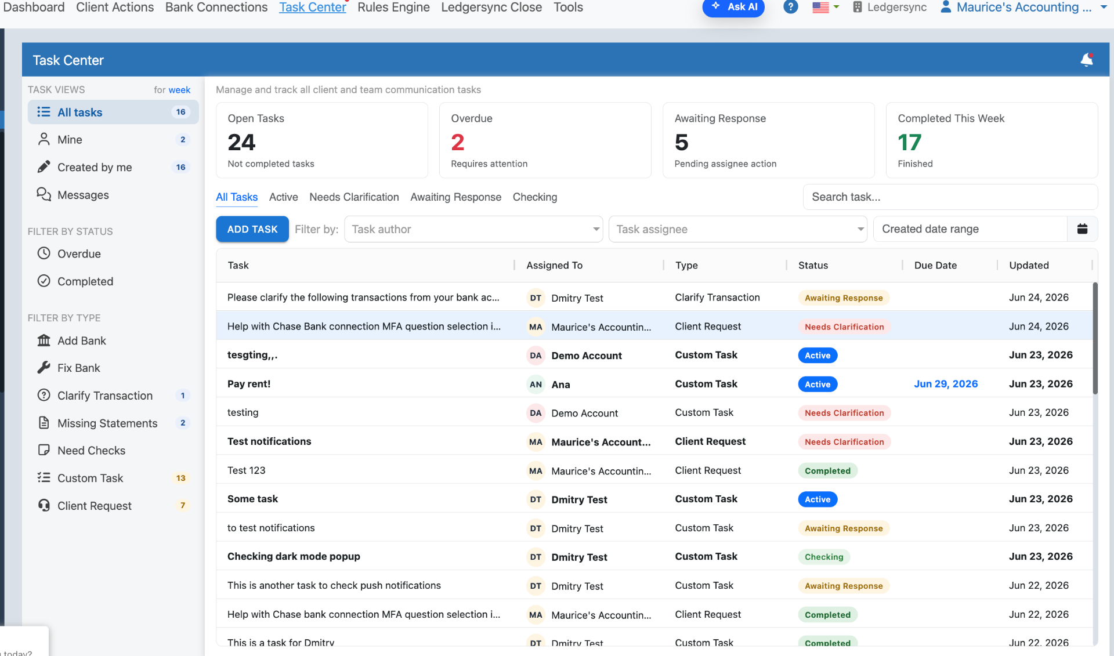Click the Ledgersync building icon
1114x656 pixels.
click(857, 8)
